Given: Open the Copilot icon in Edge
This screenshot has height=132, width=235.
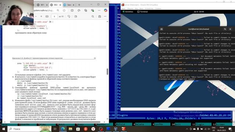Looking at the screenshot, I should point(105,10).
